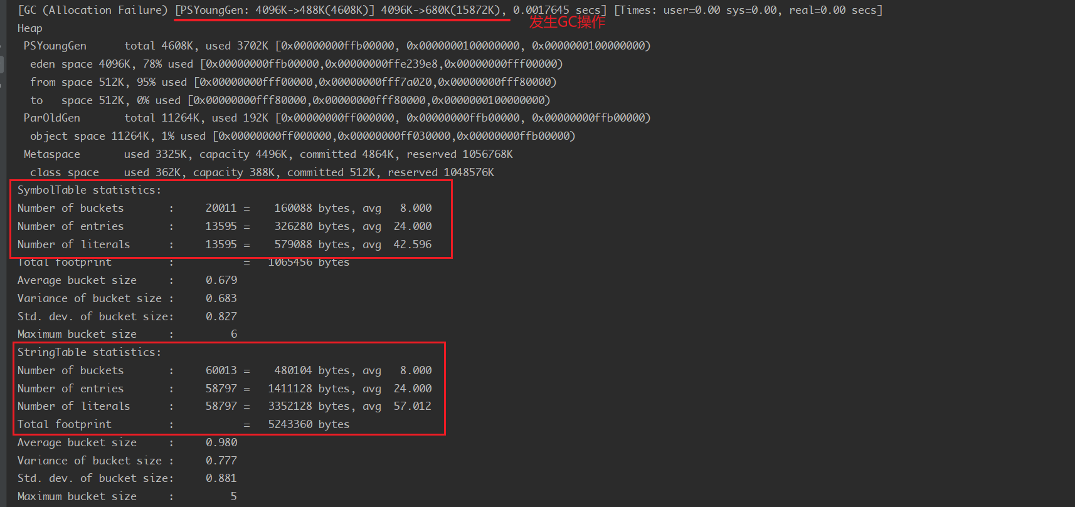Click the from space 512K line
Screen dimensions: 1075x507
pos(293,82)
